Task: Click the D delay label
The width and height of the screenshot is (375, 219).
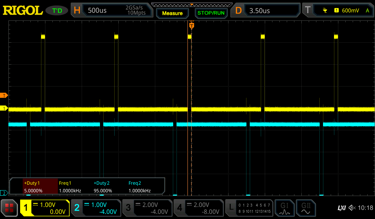Action: coord(238,10)
